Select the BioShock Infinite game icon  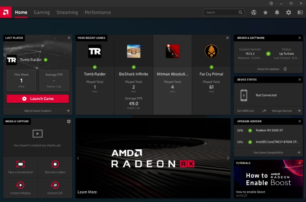pyautogui.click(x=133, y=51)
